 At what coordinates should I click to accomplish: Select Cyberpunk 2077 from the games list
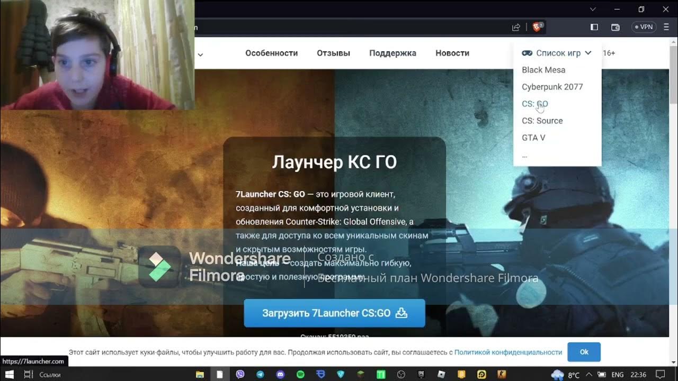[x=552, y=87]
